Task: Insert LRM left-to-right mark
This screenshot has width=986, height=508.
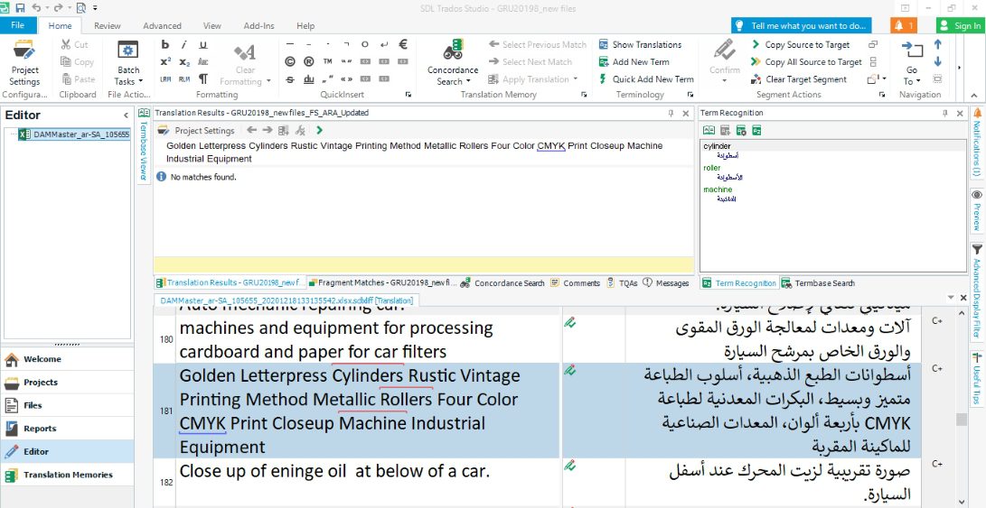Action: point(165,79)
